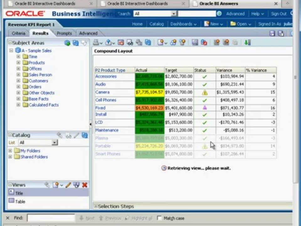Screen dimensions: 301x226
Task: Select the Title view in Views list
Action: click(48, 193)
